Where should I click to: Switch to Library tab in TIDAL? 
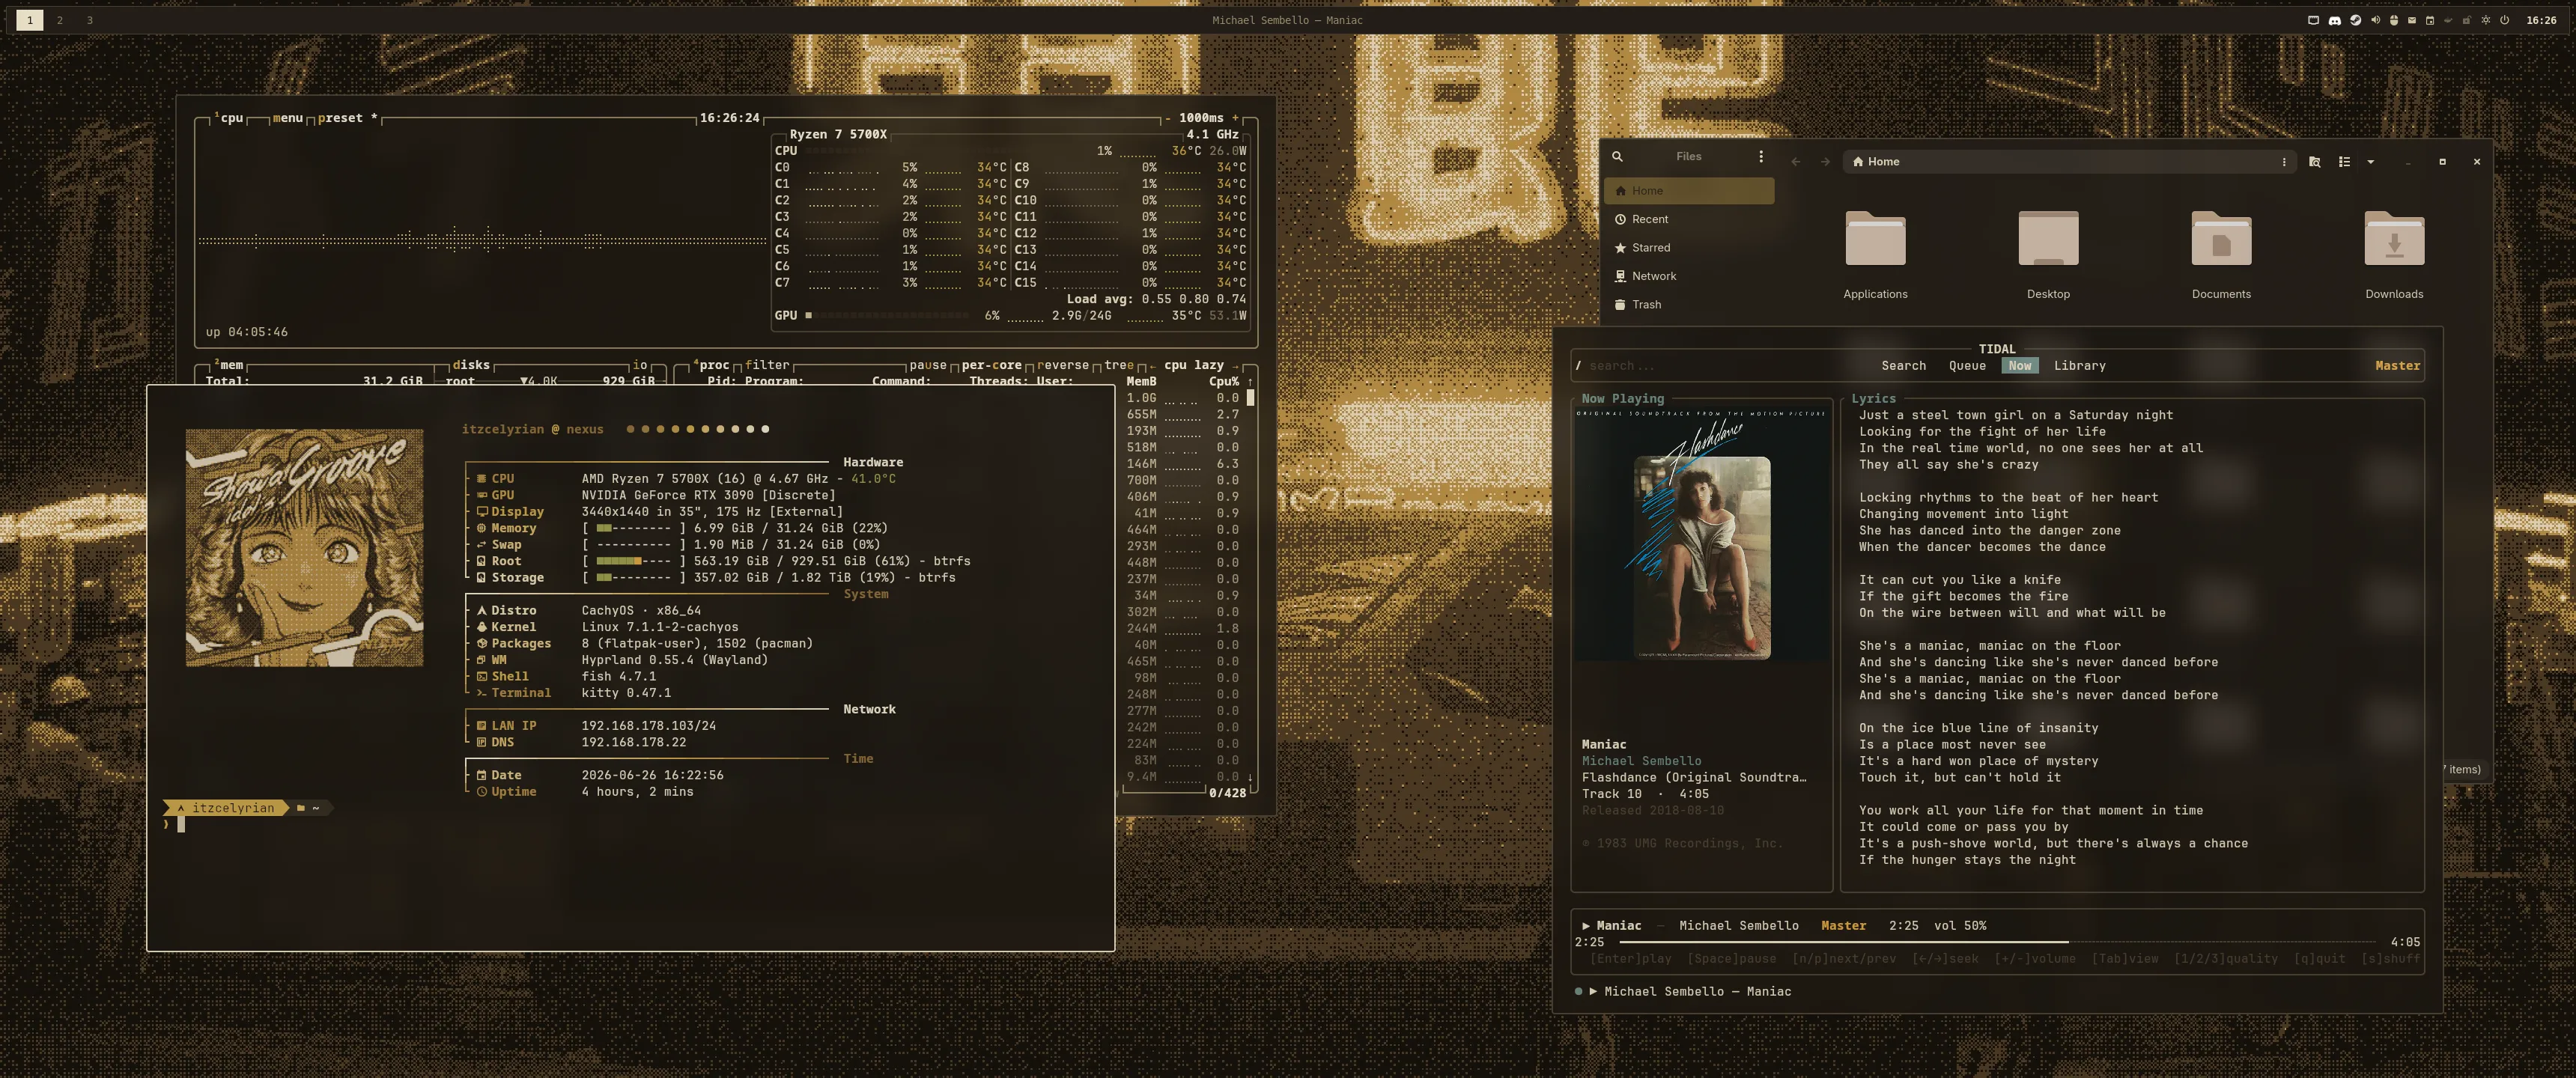[x=2079, y=366]
